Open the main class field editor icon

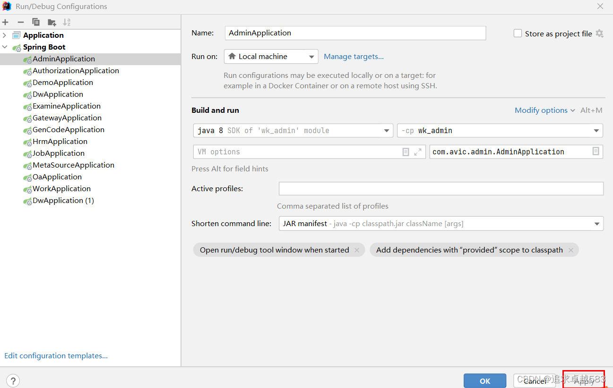coord(596,152)
